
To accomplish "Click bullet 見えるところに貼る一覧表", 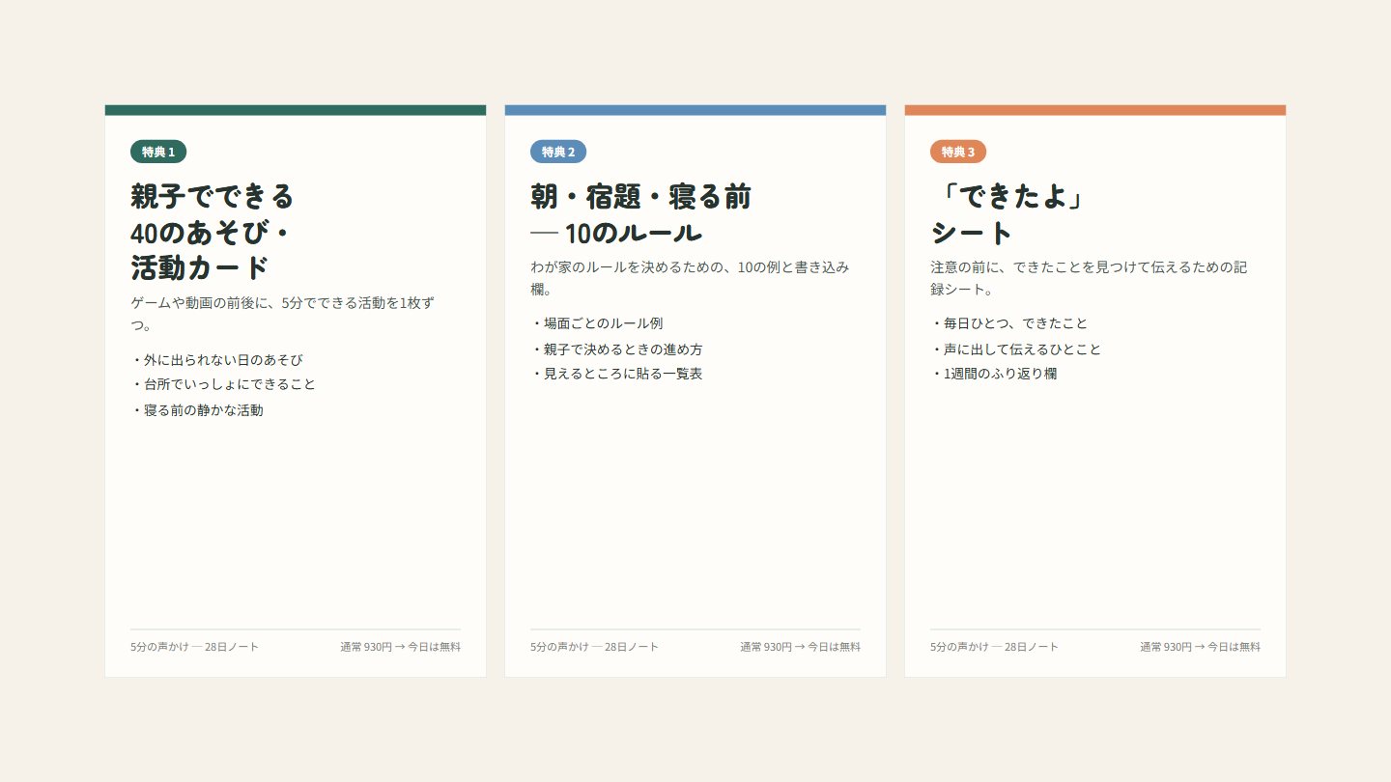I will 616,374.
